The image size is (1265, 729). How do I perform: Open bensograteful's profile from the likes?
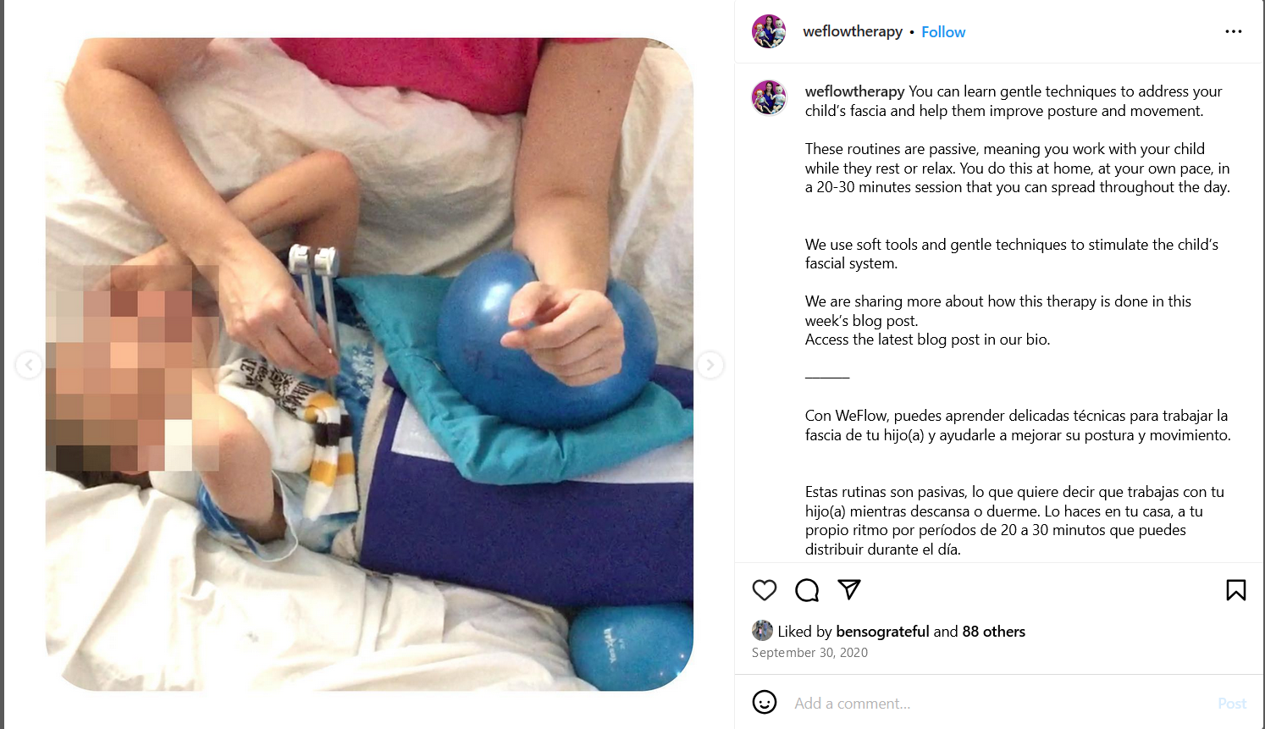coord(882,632)
